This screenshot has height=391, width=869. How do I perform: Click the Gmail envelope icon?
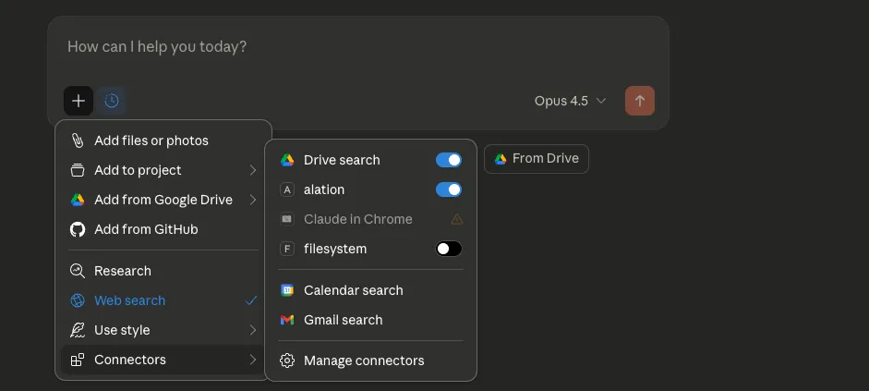coord(287,320)
